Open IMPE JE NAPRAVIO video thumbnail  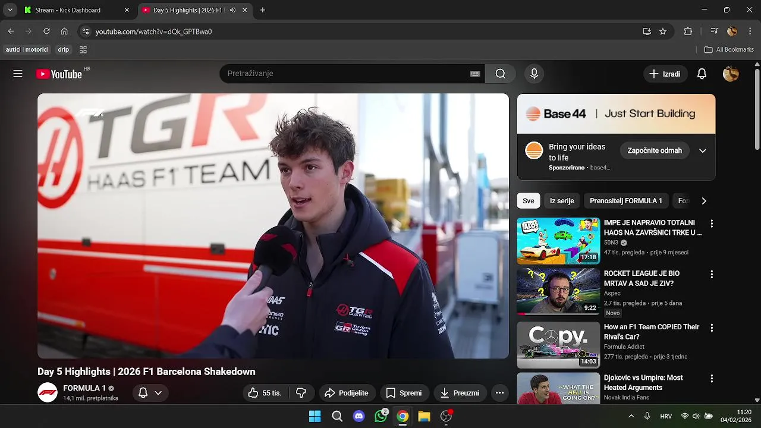(558, 241)
